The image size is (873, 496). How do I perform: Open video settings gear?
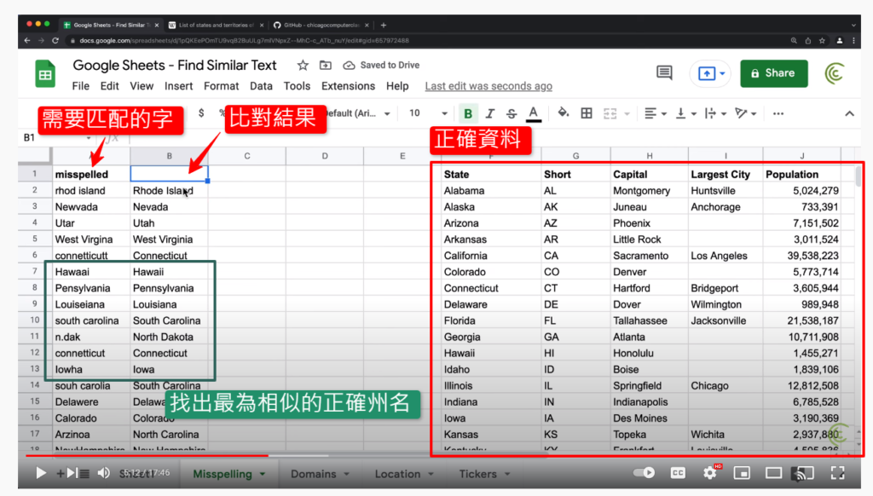710,473
